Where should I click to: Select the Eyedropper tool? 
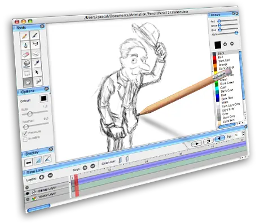pos(36,63)
